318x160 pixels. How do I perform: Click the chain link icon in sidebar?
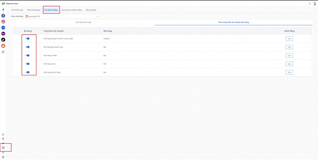tap(3, 52)
